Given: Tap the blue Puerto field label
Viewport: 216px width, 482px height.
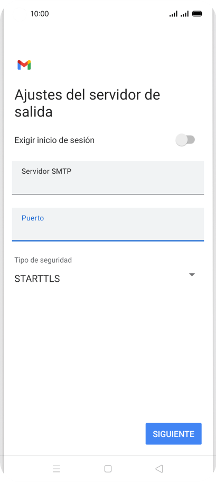Looking at the screenshot, I should pyautogui.click(x=33, y=218).
